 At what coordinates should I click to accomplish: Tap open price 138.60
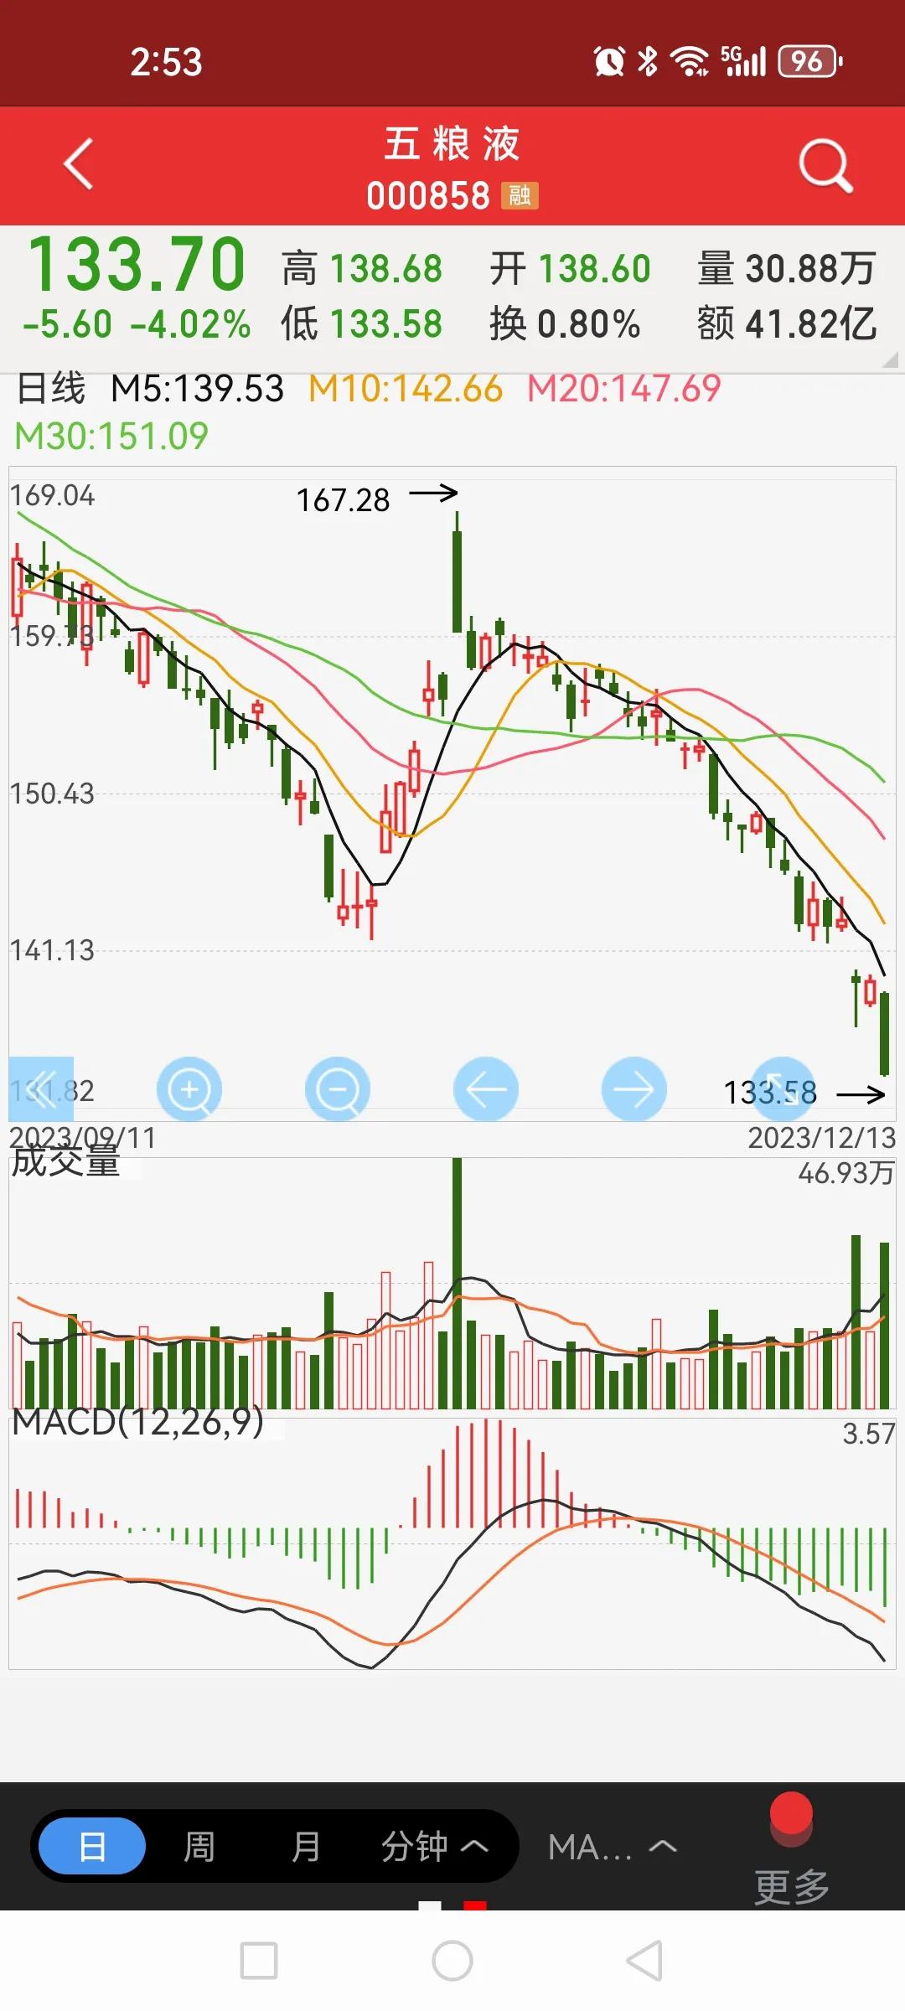pyautogui.click(x=594, y=269)
